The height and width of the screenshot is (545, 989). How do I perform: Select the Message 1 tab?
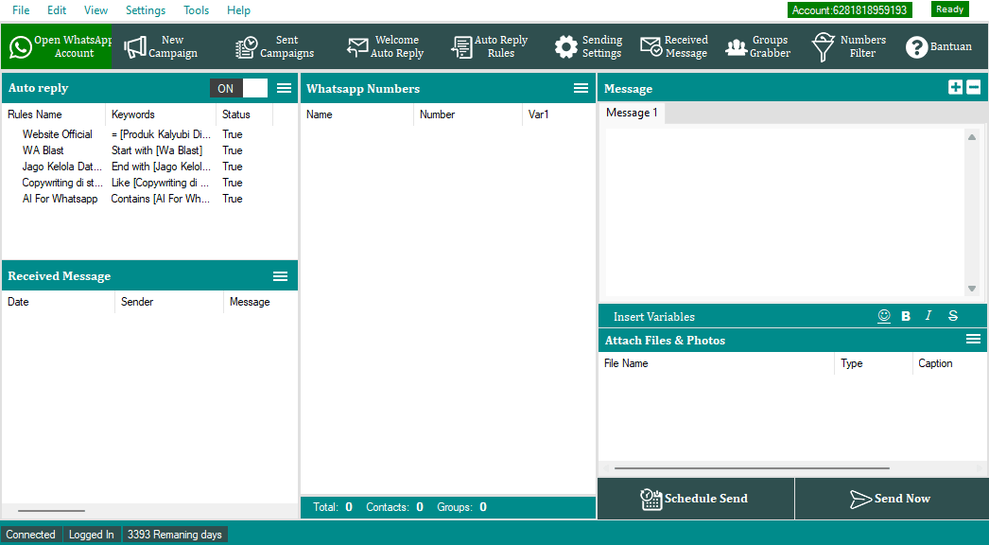coord(632,113)
